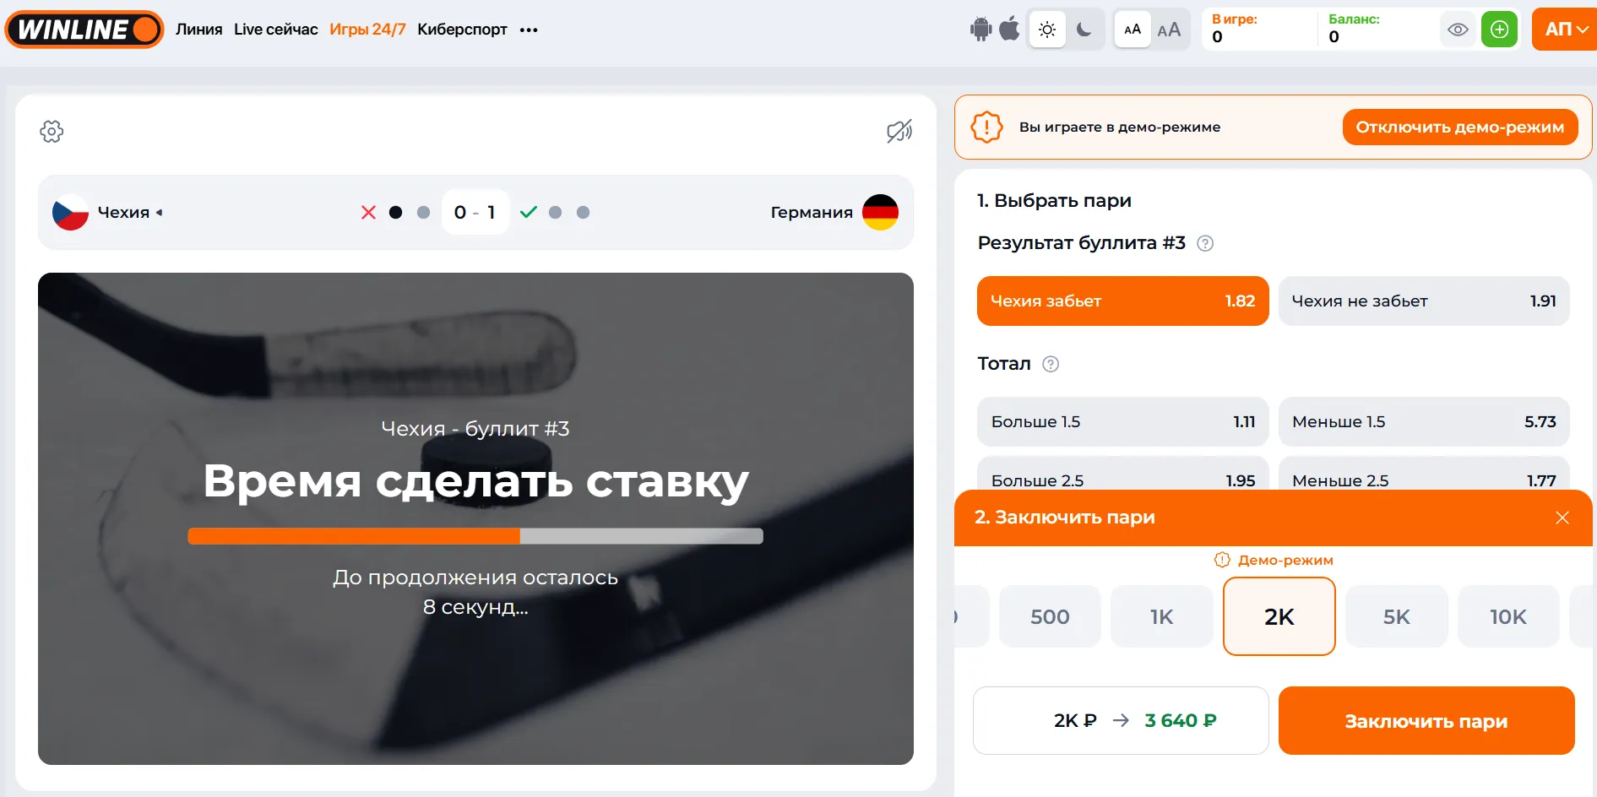This screenshot has height=797, width=1597.
Task: Click the Winline logo
Action: 84,30
